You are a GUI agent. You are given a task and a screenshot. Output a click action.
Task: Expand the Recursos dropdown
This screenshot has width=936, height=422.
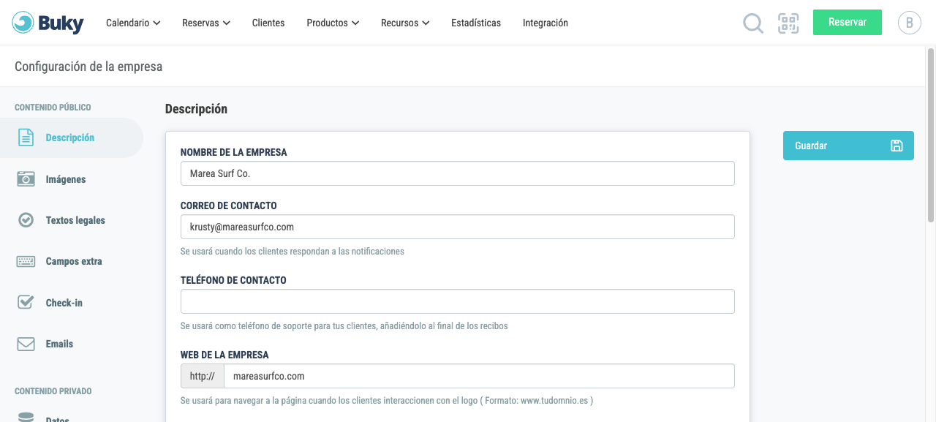click(x=405, y=23)
